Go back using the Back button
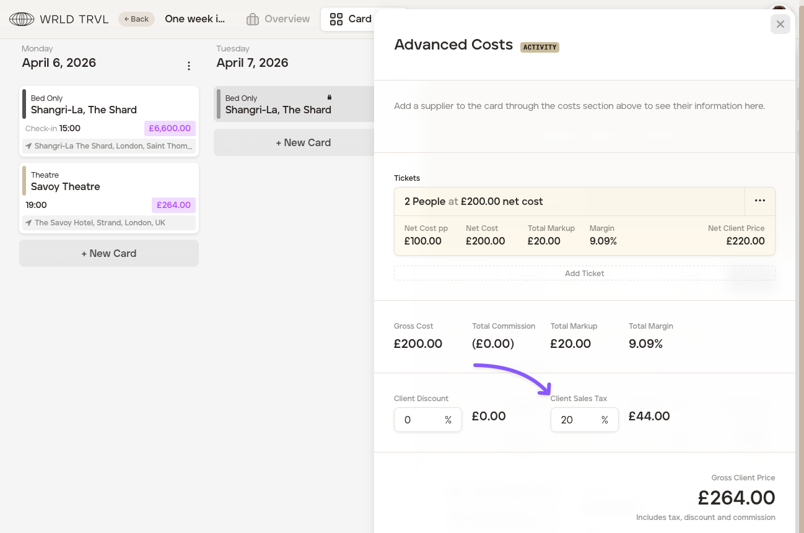This screenshot has width=804, height=533. [136, 19]
